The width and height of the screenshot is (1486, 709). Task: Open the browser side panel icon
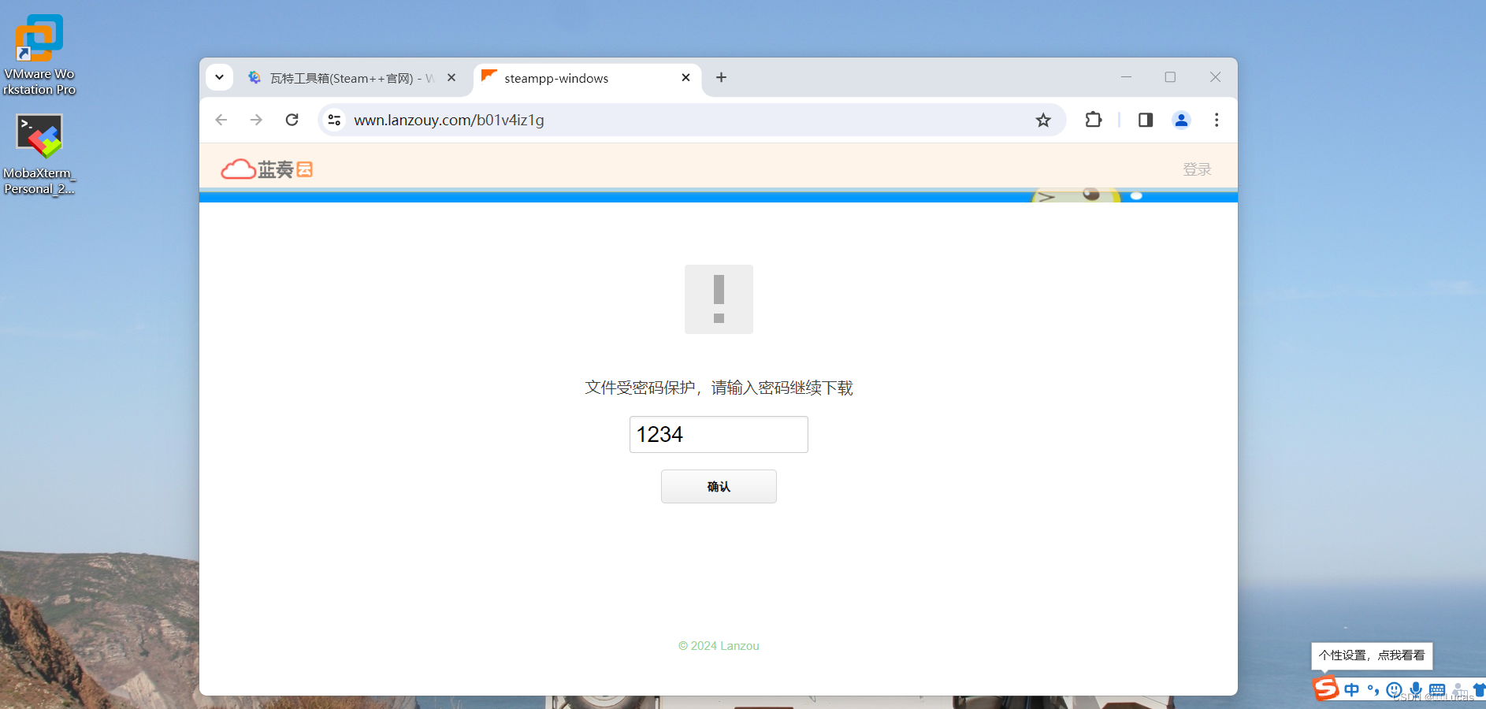point(1144,120)
